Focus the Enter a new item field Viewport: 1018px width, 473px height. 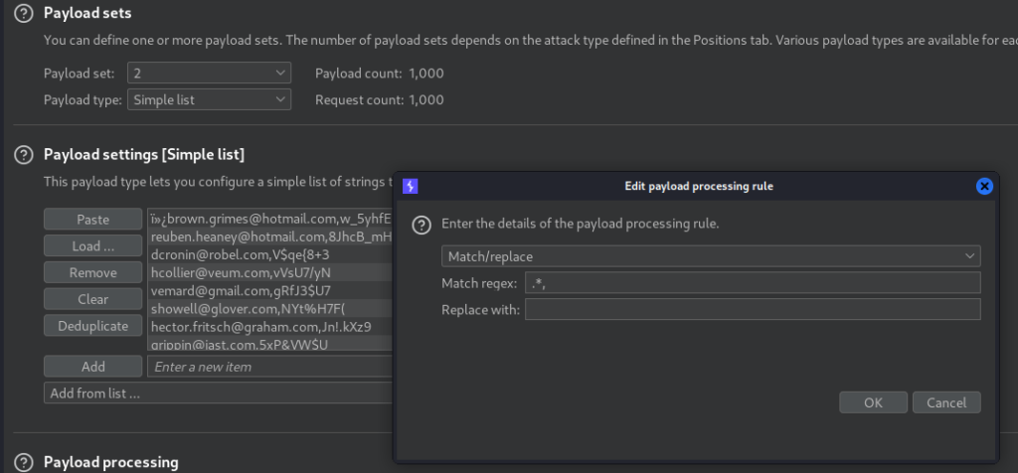coord(270,367)
